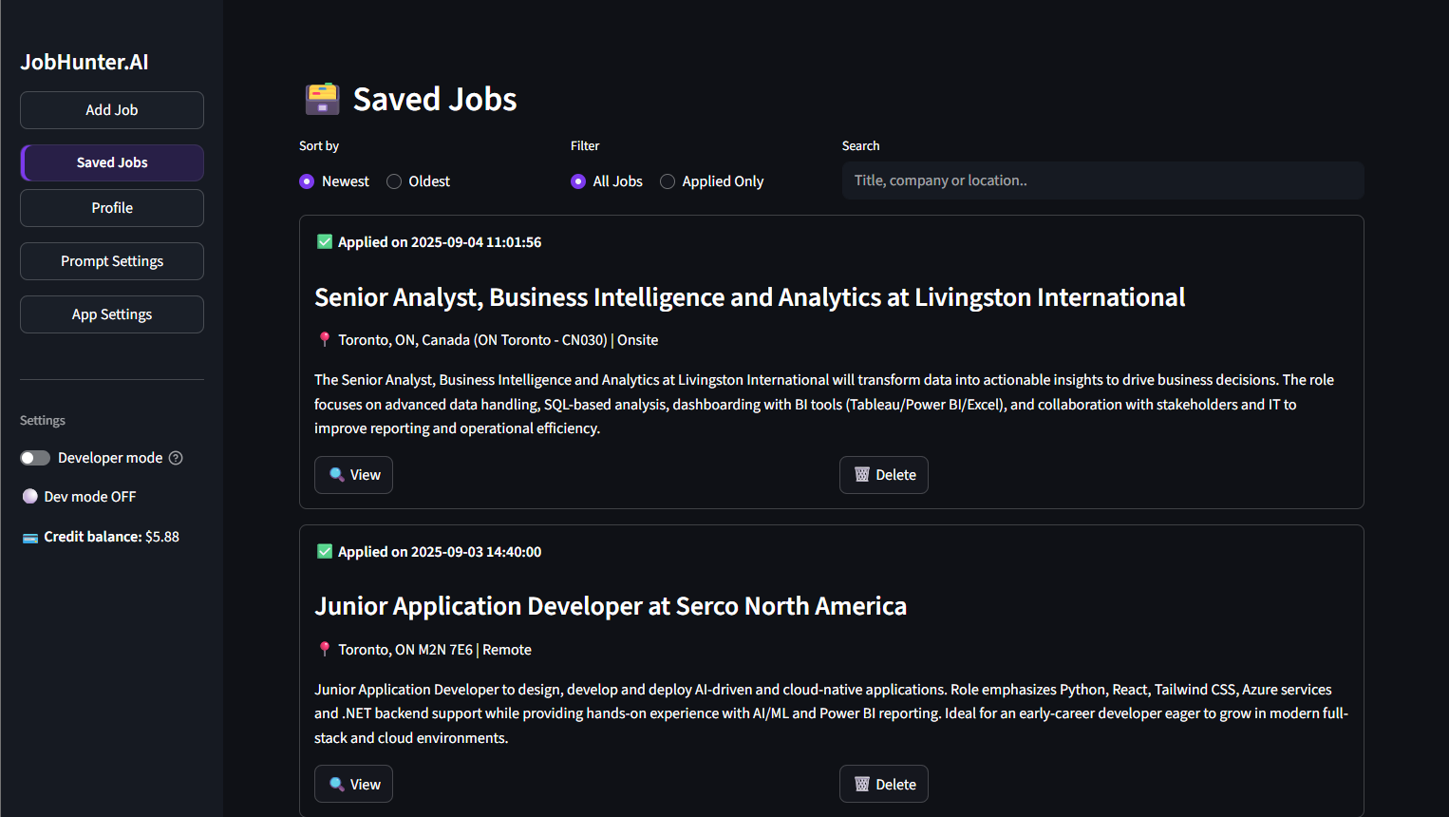Click the location pin icon on Livingston job

coord(325,339)
